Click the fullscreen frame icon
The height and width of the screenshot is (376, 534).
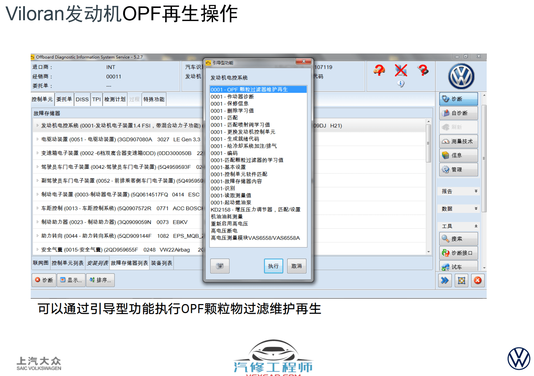point(461,281)
